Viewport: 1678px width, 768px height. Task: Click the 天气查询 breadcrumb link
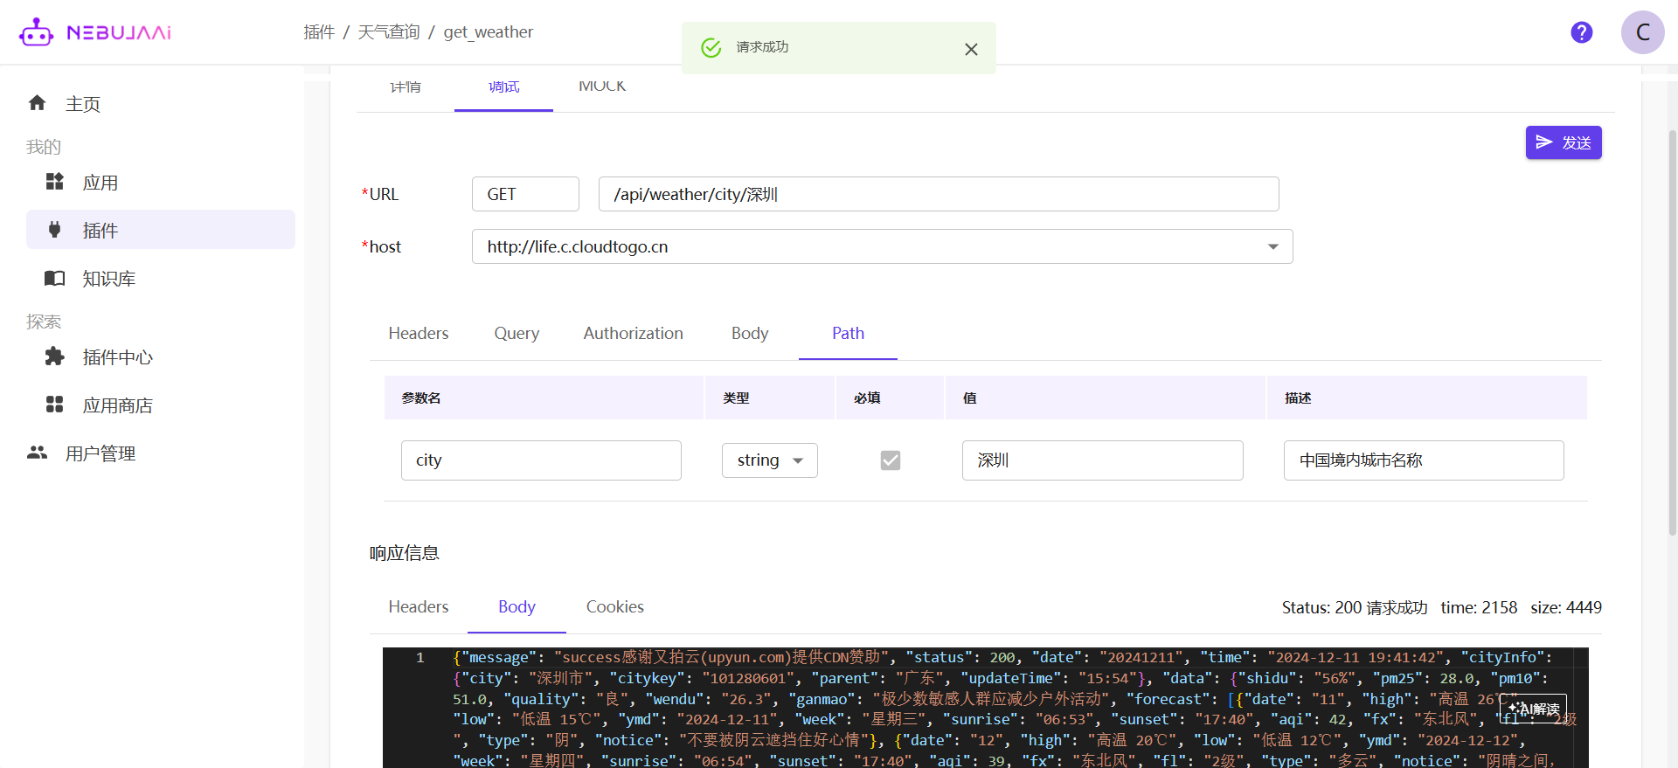[x=389, y=32]
